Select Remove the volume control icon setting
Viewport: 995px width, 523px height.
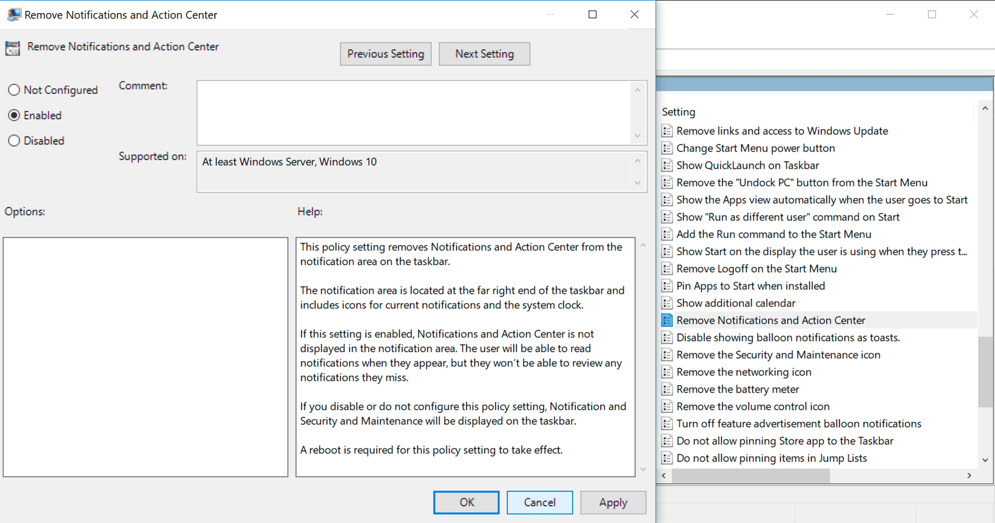coord(753,406)
